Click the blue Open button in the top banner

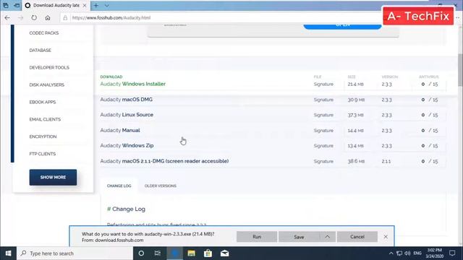pos(342,26)
